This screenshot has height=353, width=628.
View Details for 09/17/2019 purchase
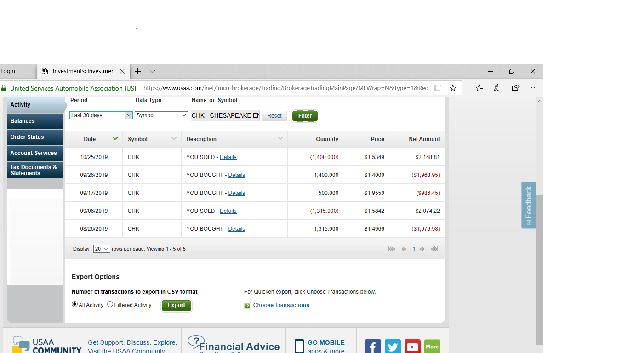[x=236, y=193]
